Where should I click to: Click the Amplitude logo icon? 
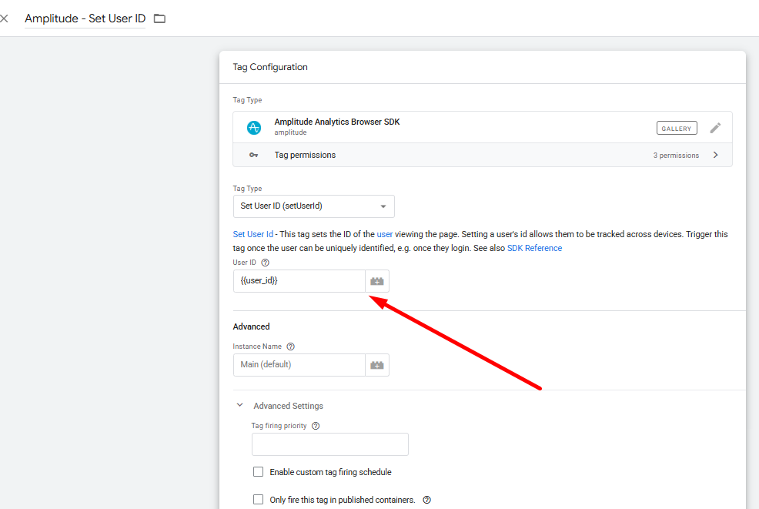coord(254,128)
